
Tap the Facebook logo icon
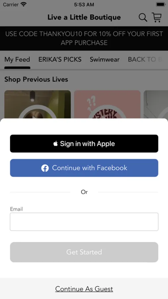pyautogui.click(x=45, y=168)
